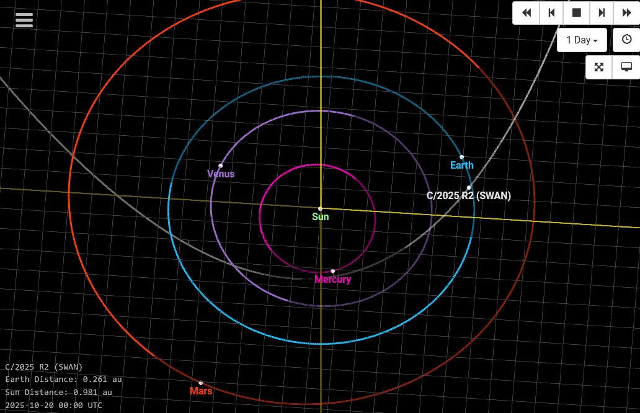
Task: Click the Venus label
Action: (x=221, y=174)
